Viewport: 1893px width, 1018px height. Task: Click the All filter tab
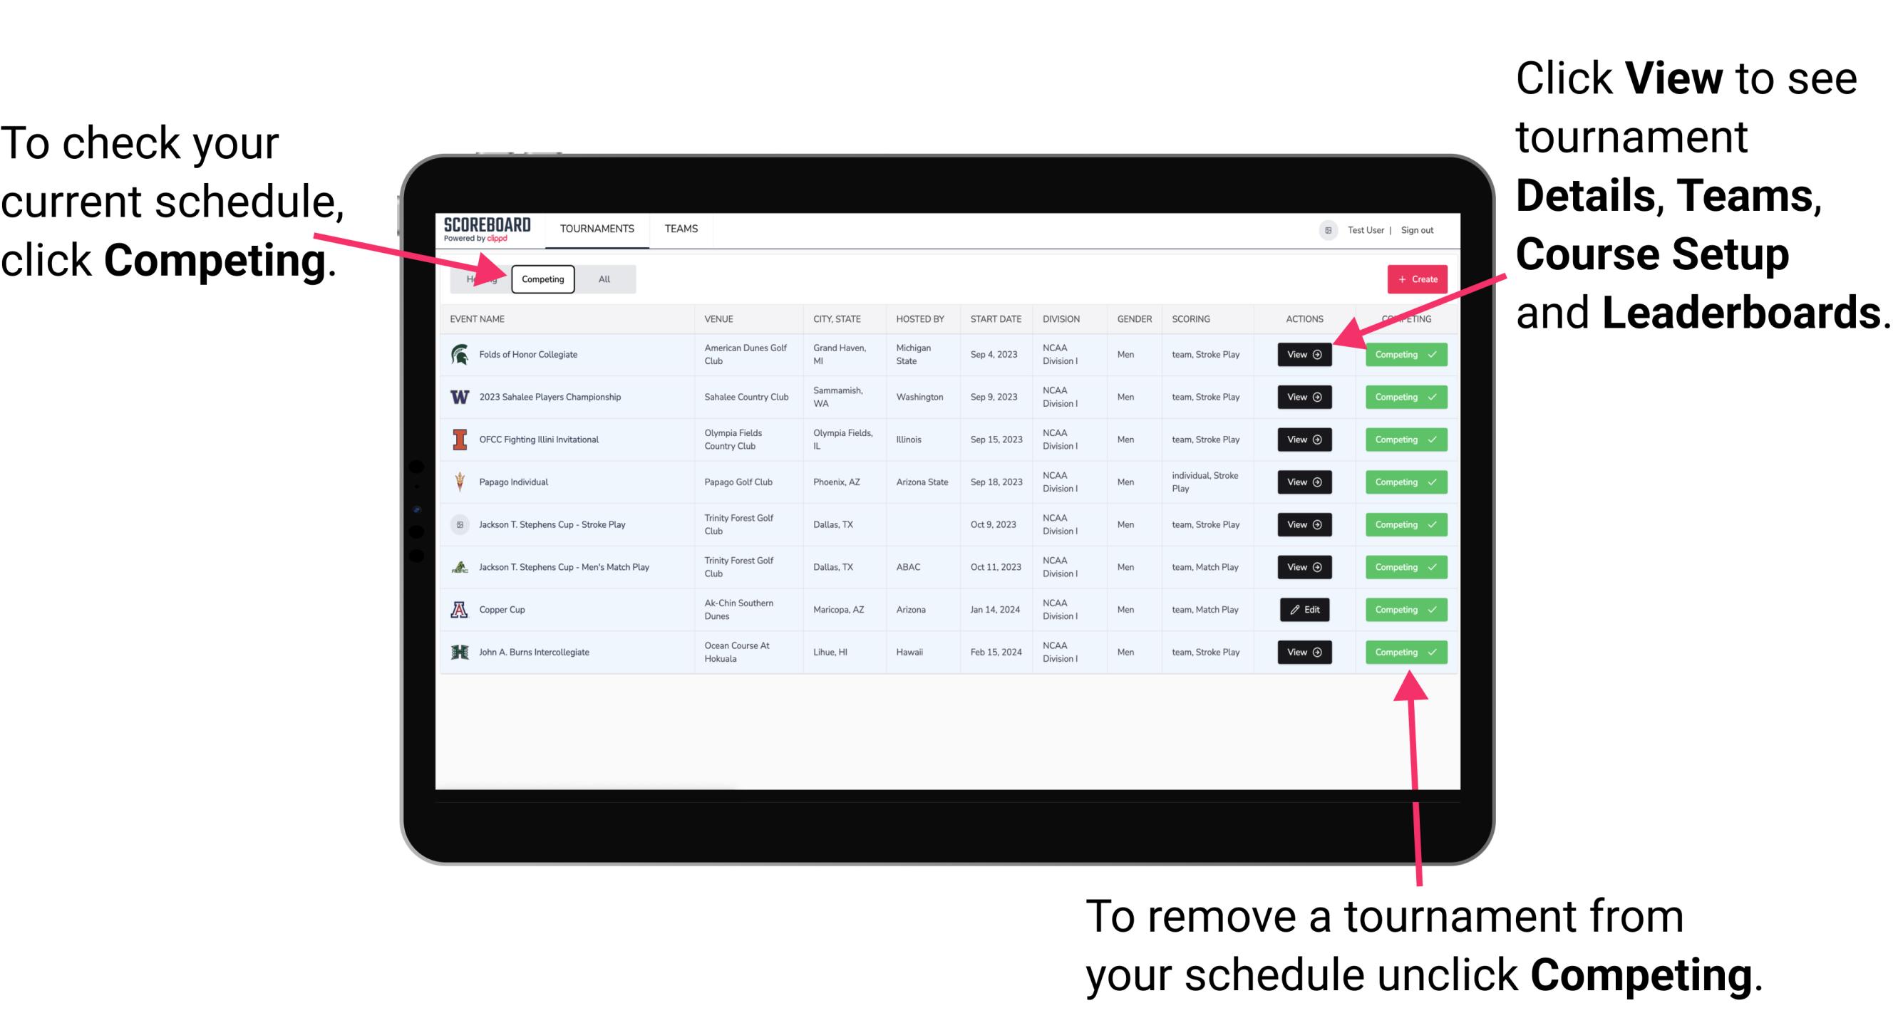coord(602,277)
